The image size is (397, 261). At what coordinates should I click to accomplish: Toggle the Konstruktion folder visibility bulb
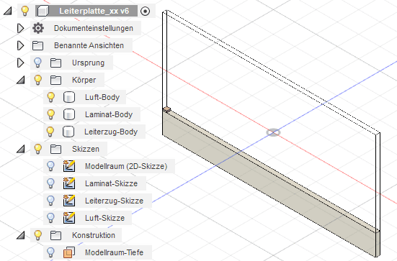click(x=37, y=235)
